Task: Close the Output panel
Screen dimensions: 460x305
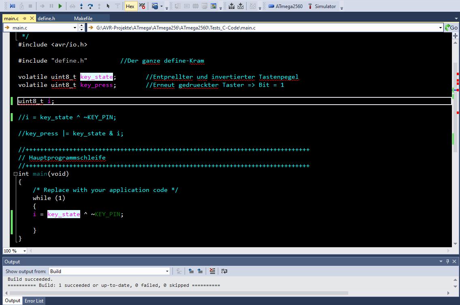Action: click(454, 261)
